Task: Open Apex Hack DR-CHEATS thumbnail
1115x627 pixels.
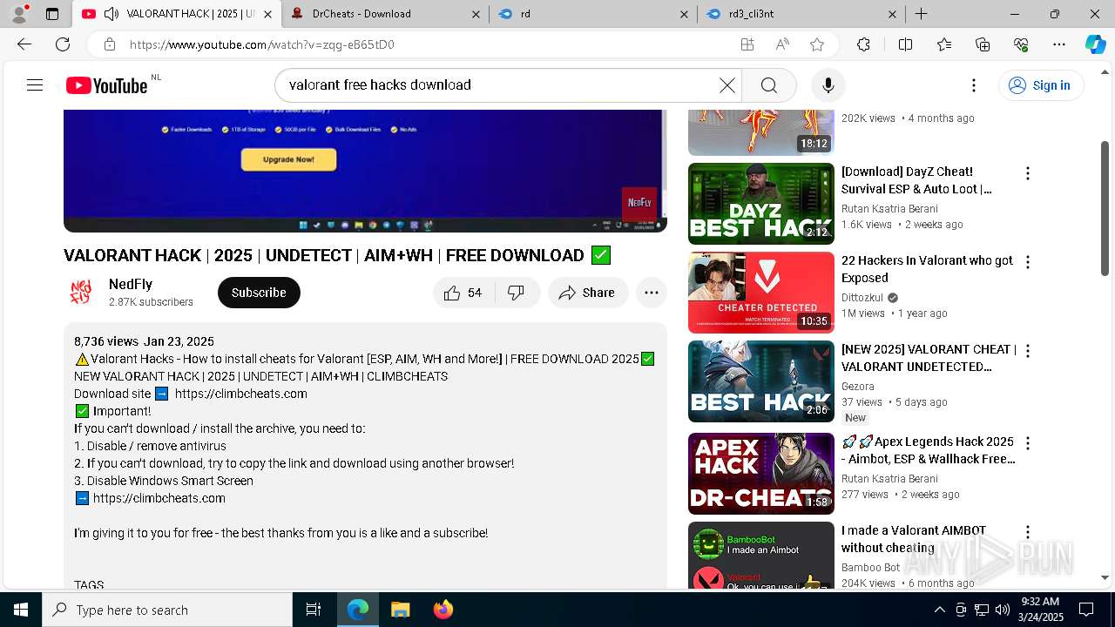Action: (761, 474)
